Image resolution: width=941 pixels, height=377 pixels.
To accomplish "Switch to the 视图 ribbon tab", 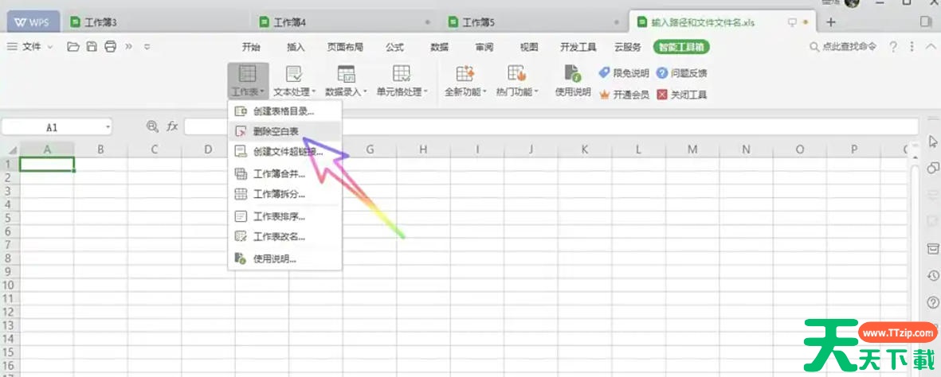I will [x=529, y=47].
